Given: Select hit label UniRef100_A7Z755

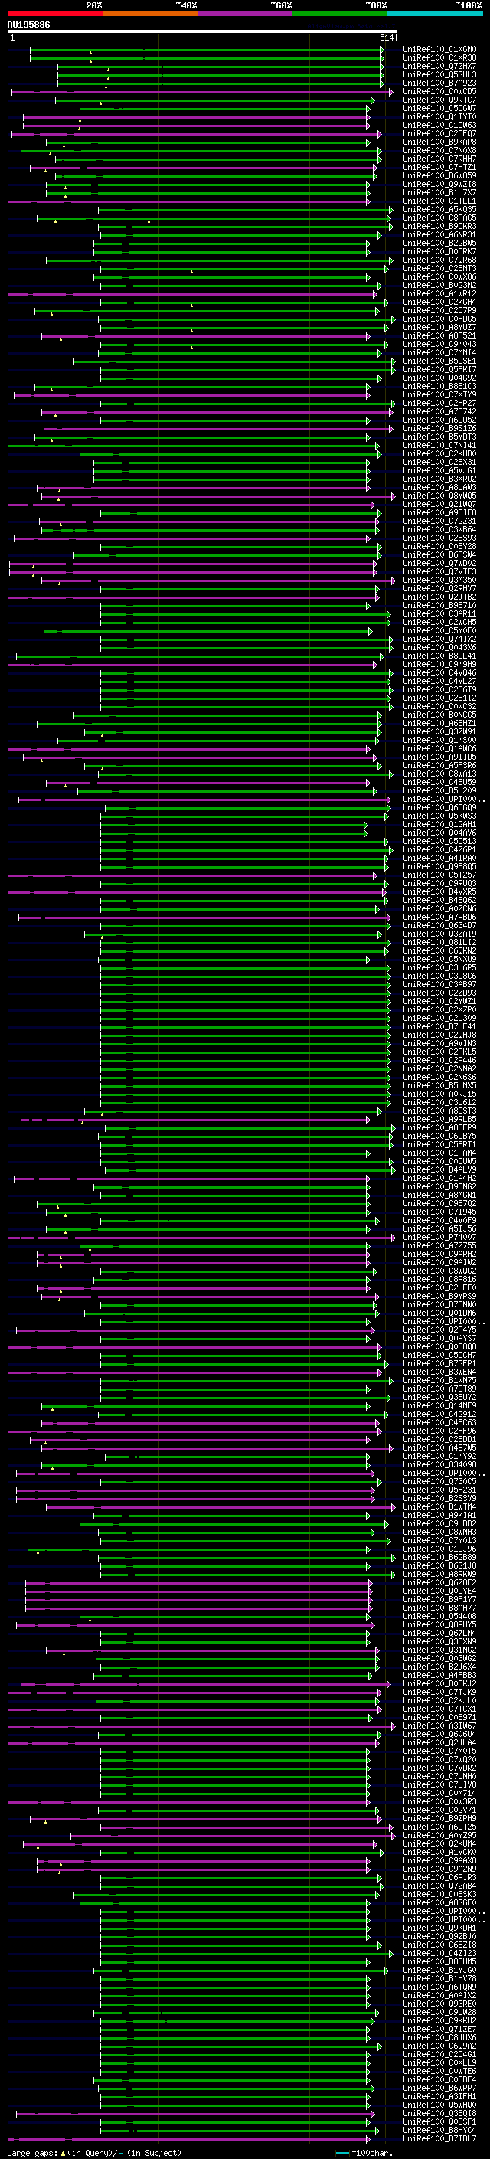Looking at the screenshot, I should pyautogui.click(x=439, y=1245).
